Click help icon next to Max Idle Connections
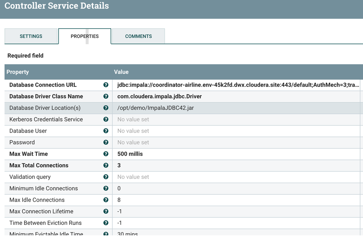 (106, 200)
